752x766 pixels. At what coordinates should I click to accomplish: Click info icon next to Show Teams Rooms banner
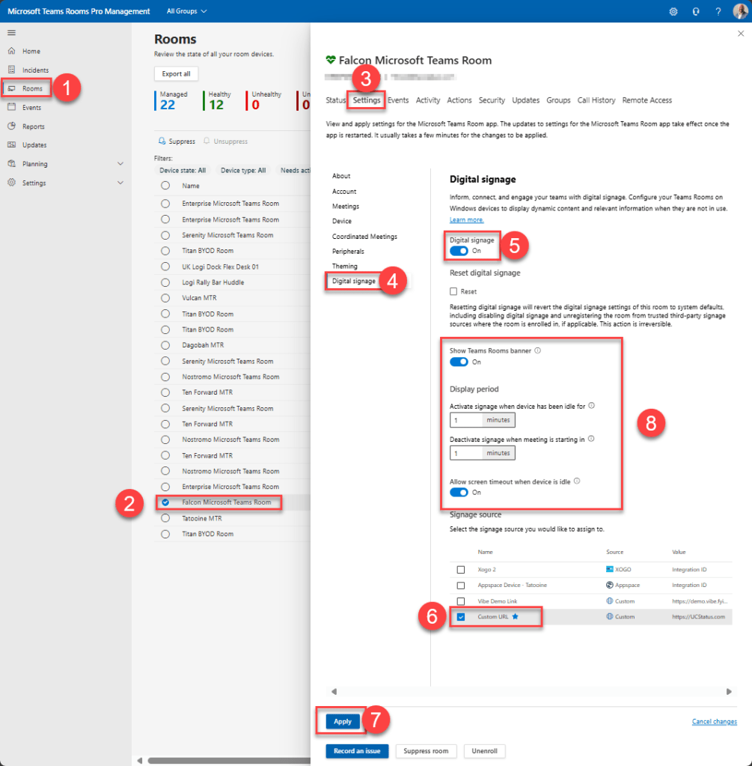point(538,350)
